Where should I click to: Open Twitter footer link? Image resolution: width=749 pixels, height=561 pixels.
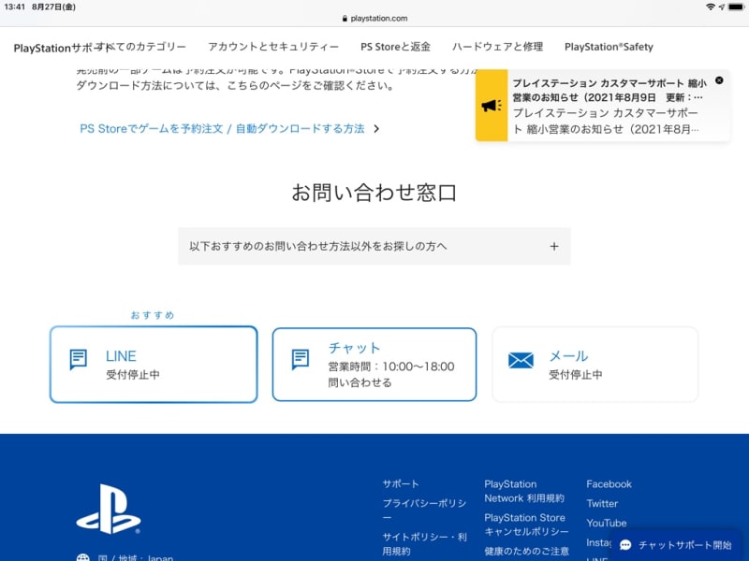[x=602, y=503]
